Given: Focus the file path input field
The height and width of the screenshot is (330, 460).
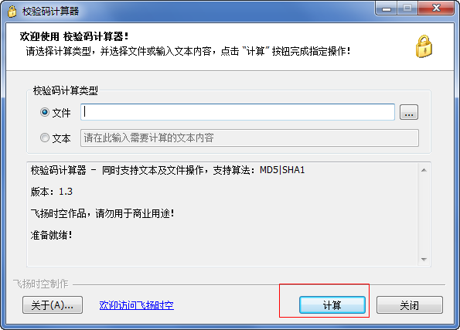Looking at the screenshot, I should click(237, 112).
